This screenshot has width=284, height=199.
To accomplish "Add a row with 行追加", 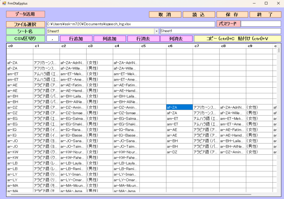I will coord(76,39).
